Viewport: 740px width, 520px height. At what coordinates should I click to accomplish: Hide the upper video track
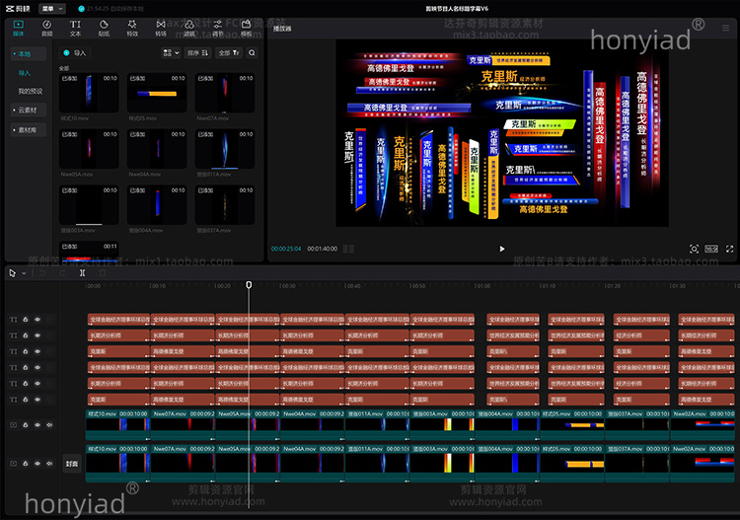(x=37, y=425)
